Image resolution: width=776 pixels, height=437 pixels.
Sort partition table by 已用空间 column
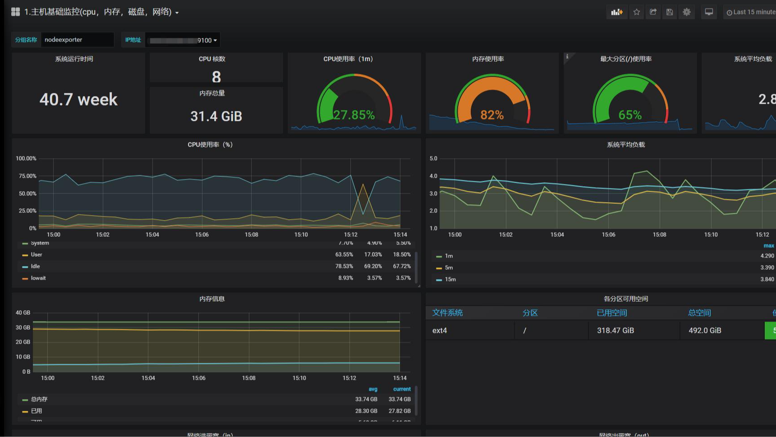coord(611,313)
